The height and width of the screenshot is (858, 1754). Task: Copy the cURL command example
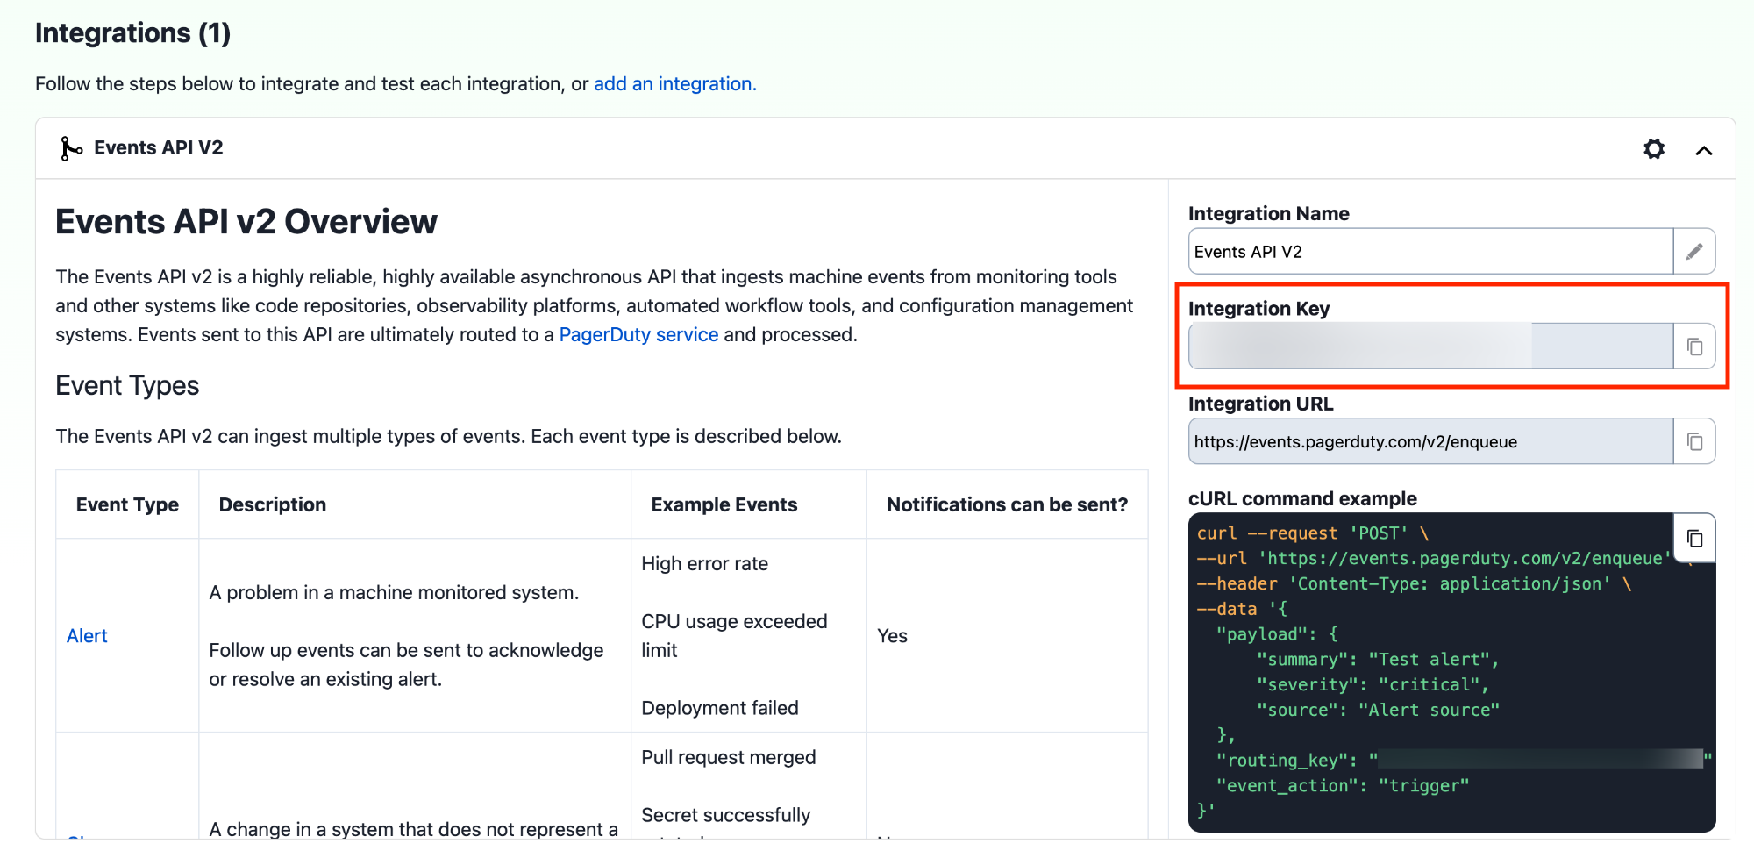(x=1694, y=538)
